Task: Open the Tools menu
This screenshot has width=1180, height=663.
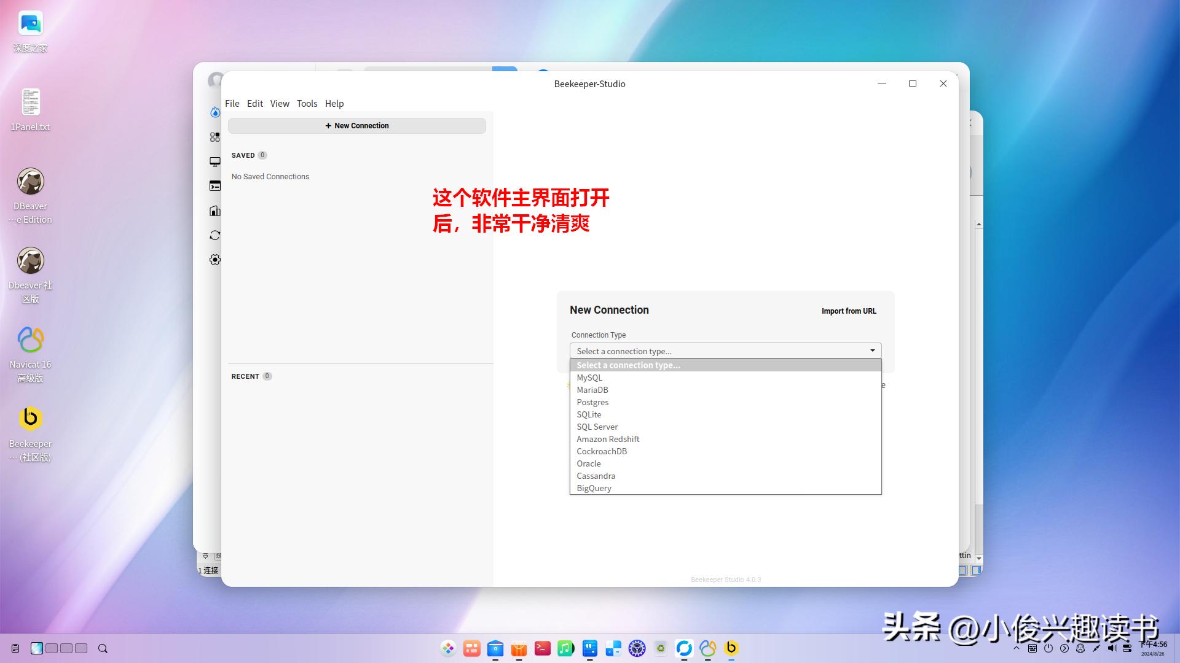Action: 307,103
